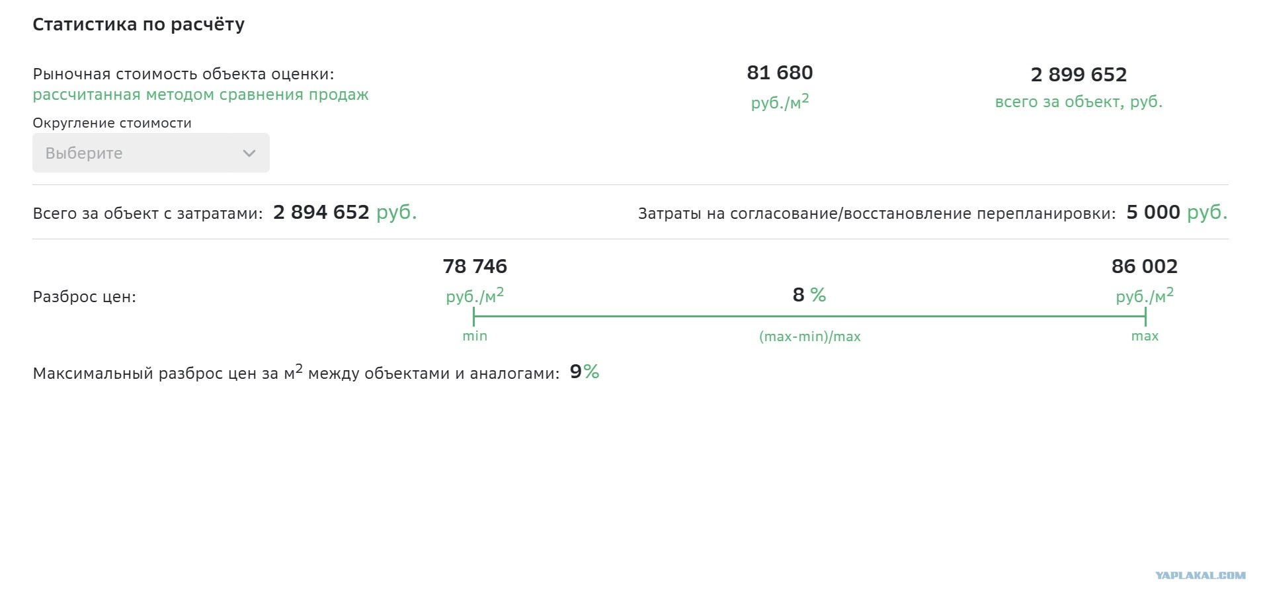The height and width of the screenshot is (595, 1263).
Task: Click the 2 899 652 total value
Action: (x=1079, y=75)
